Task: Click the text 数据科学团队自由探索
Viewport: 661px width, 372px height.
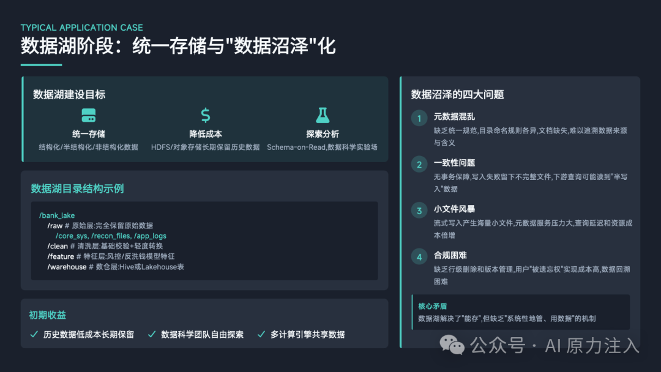Action: pyautogui.click(x=203, y=335)
